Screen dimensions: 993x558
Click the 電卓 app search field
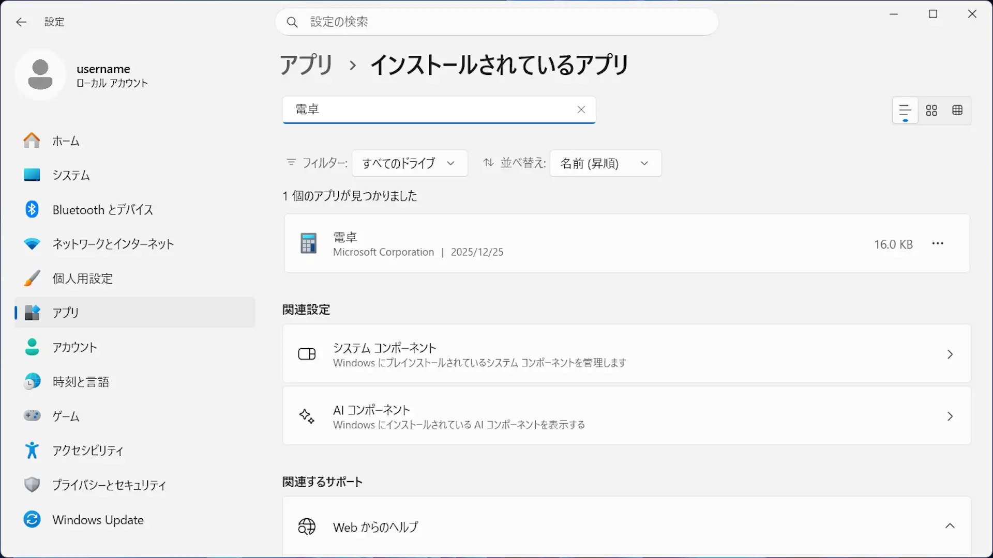coord(439,110)
